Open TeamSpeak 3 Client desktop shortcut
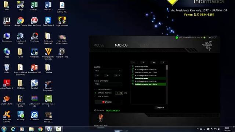Viewport: 235px width, 132px height. coord(21,38)
